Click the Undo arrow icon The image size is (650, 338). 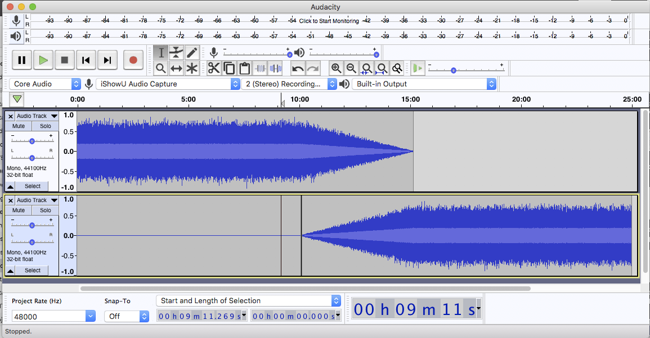pyautogui.click(x=298, y=68)
